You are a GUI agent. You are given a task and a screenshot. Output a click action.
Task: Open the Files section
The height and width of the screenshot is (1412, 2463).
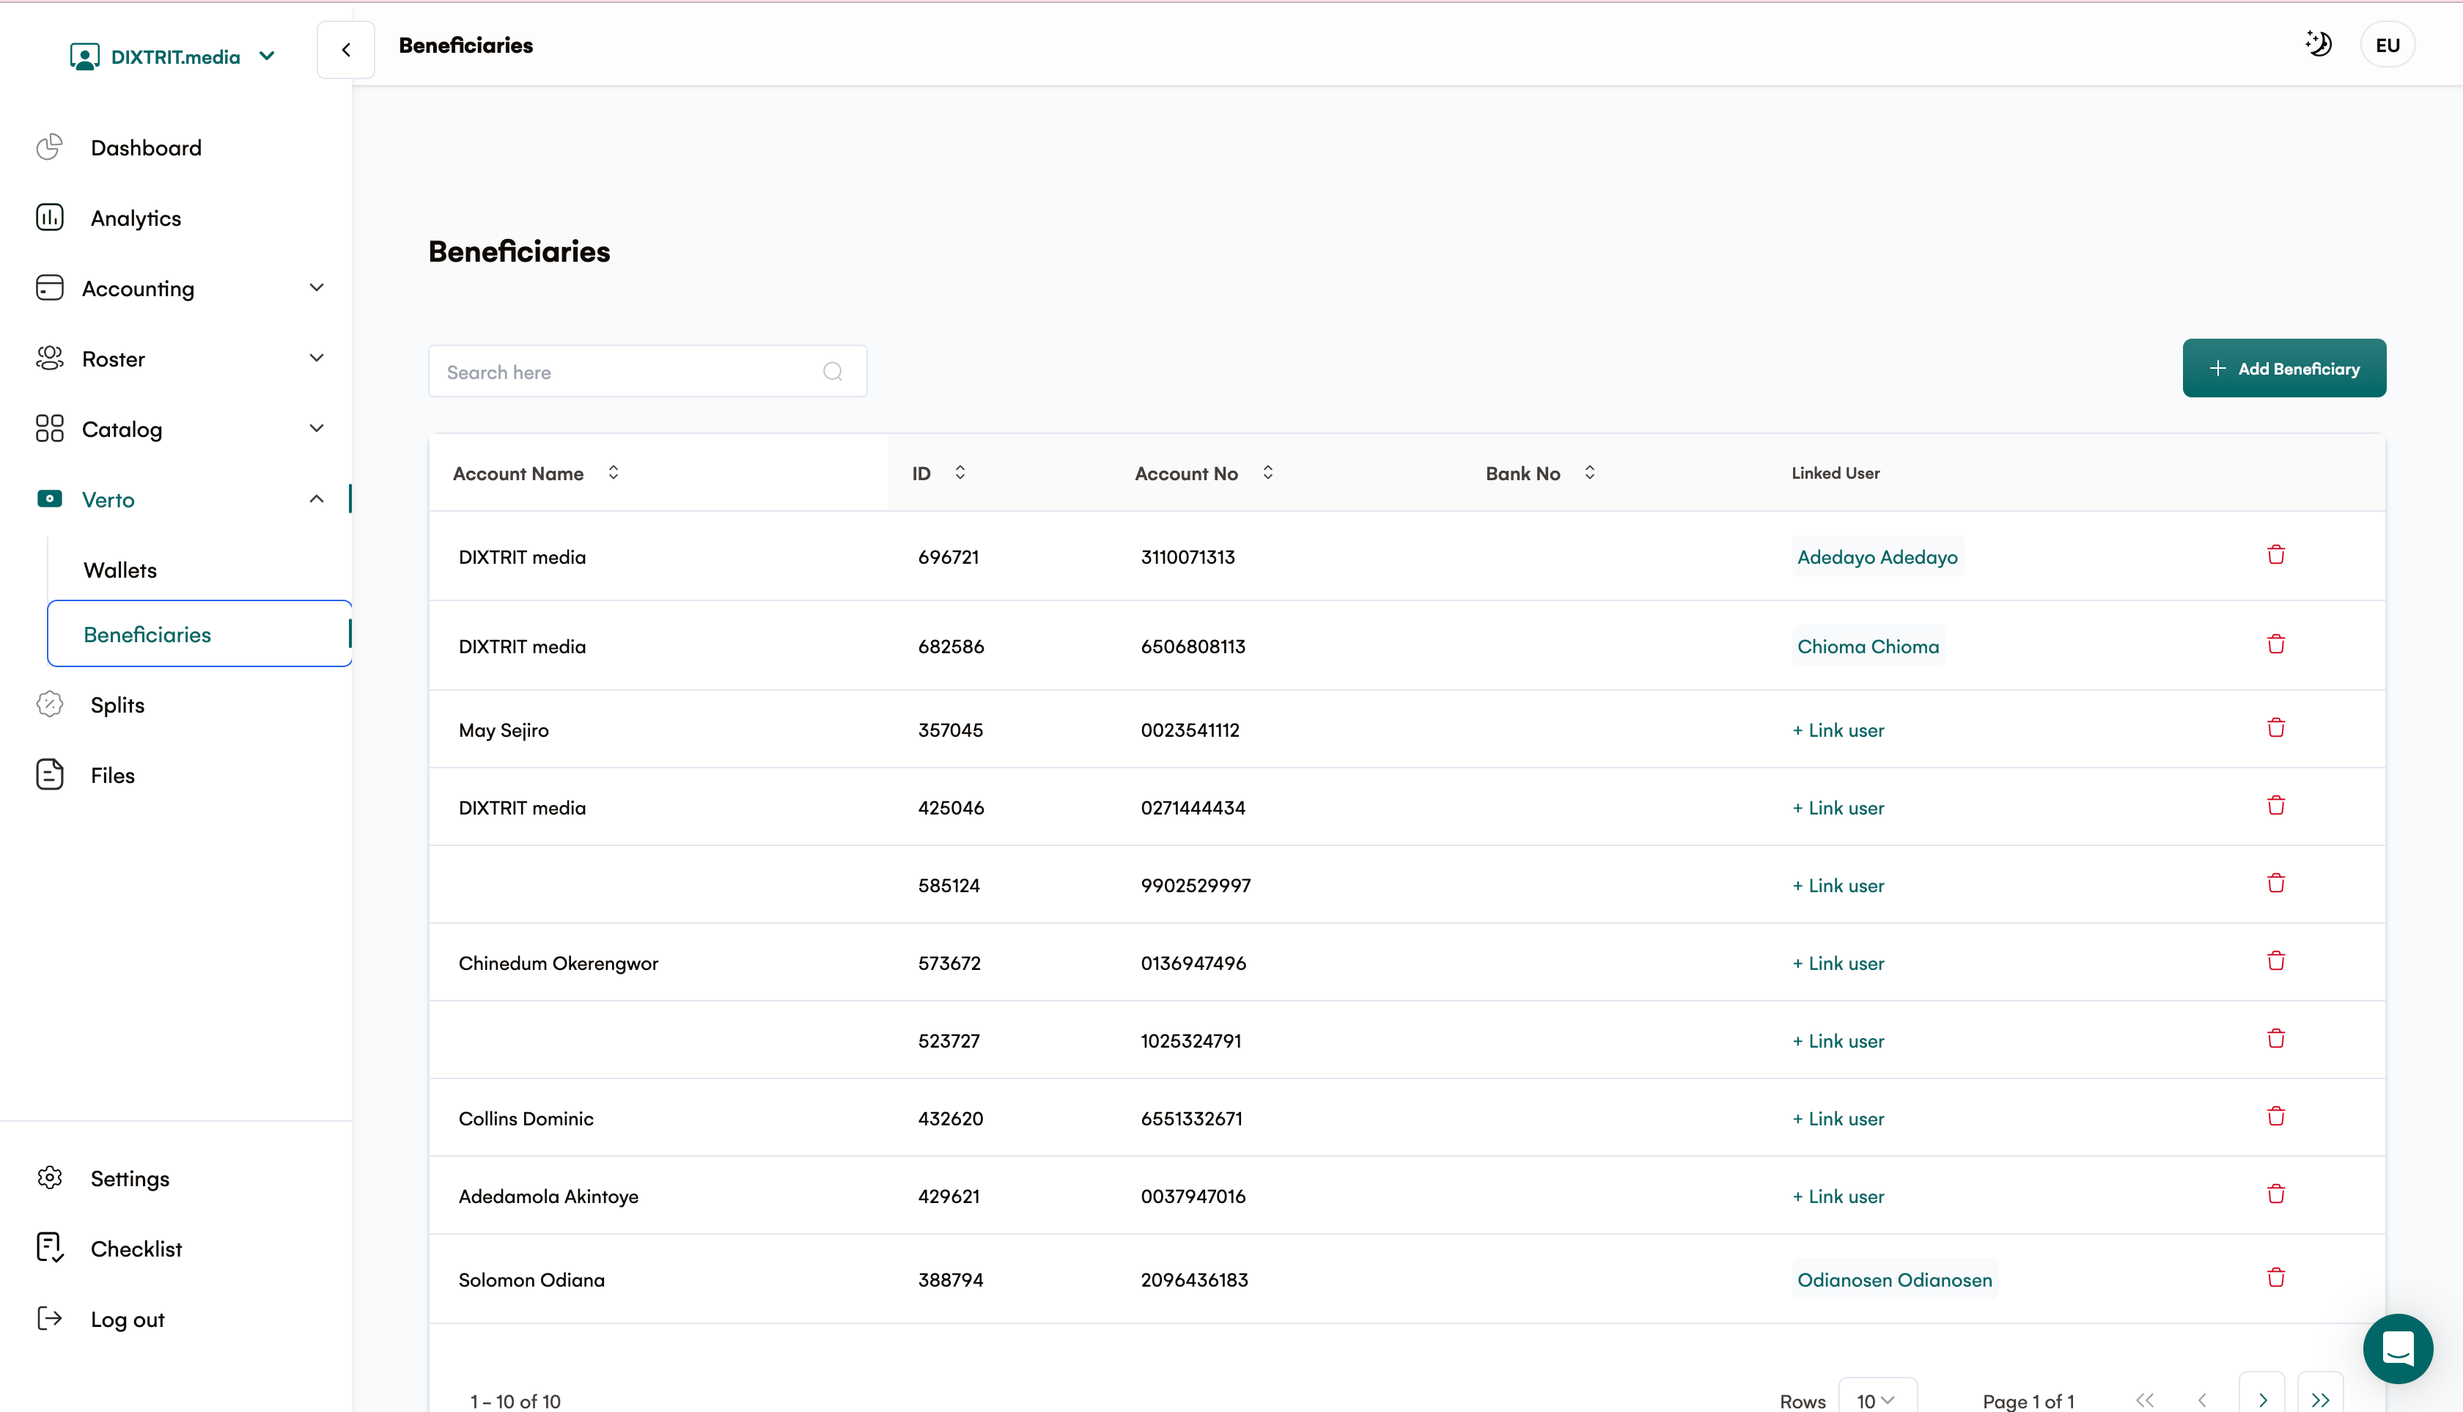click(112, 776)
